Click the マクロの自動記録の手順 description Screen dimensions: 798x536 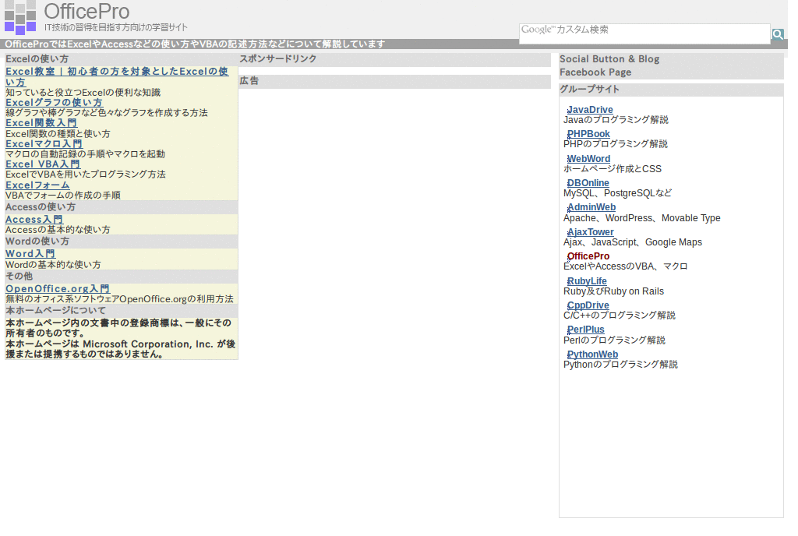85,154
